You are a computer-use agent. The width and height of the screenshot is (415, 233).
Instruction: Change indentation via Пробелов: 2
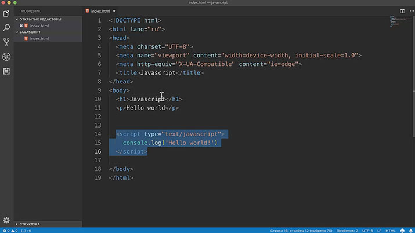click(x=347, y=231)
